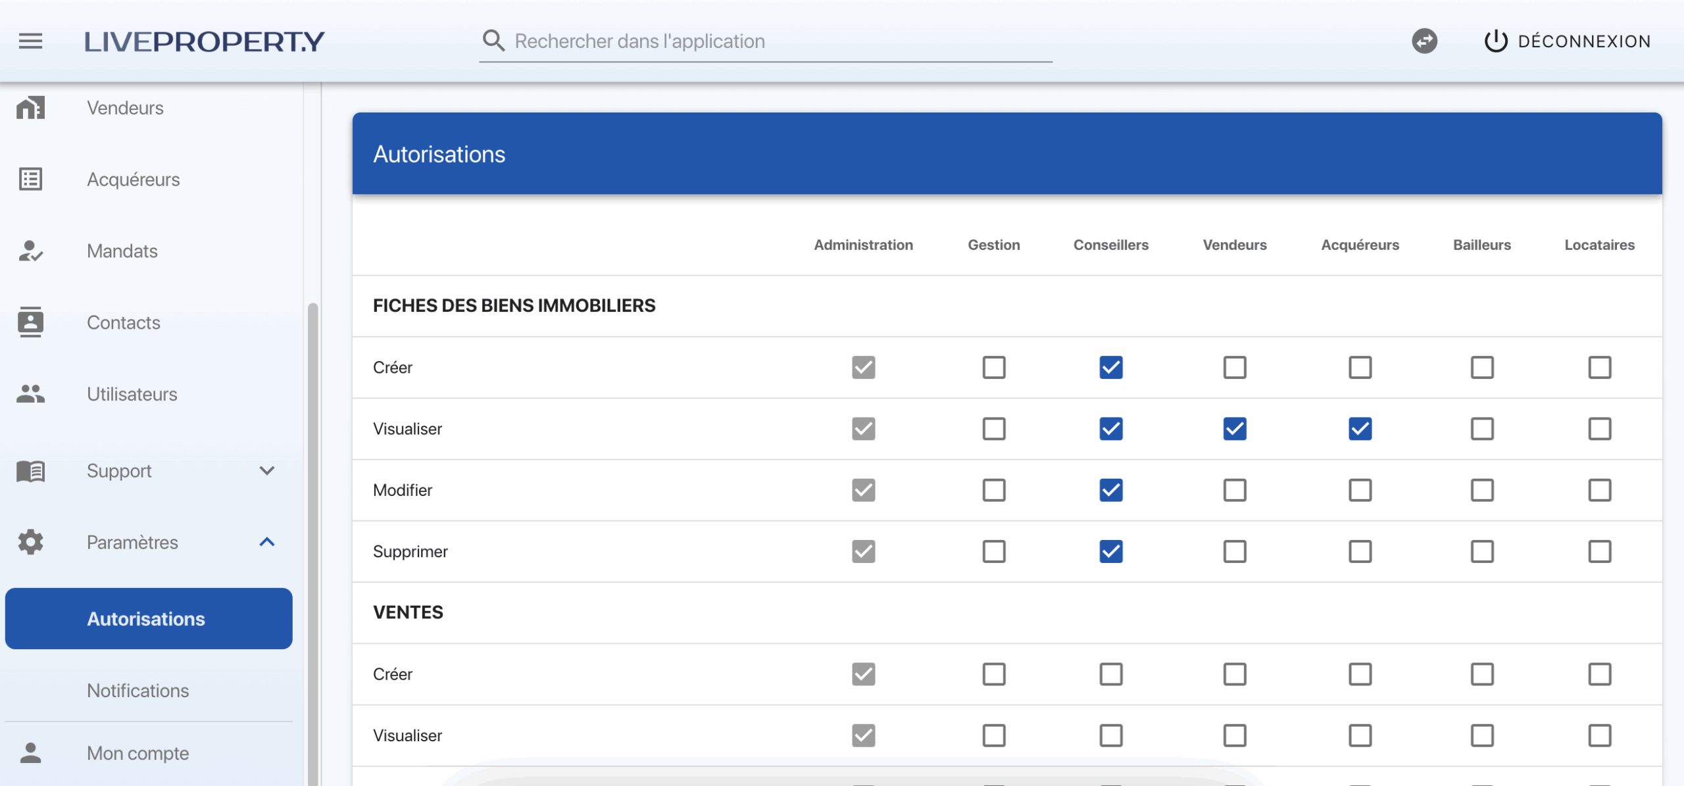This screenshot has height=786, width=1684.
Task: Select the Autorisations sidebar item
Action: (x=149, y=619)
